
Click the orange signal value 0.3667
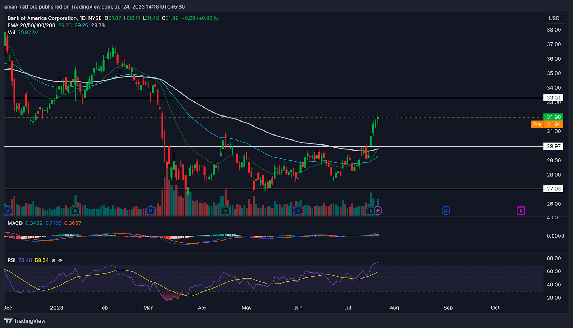[73, 223]
